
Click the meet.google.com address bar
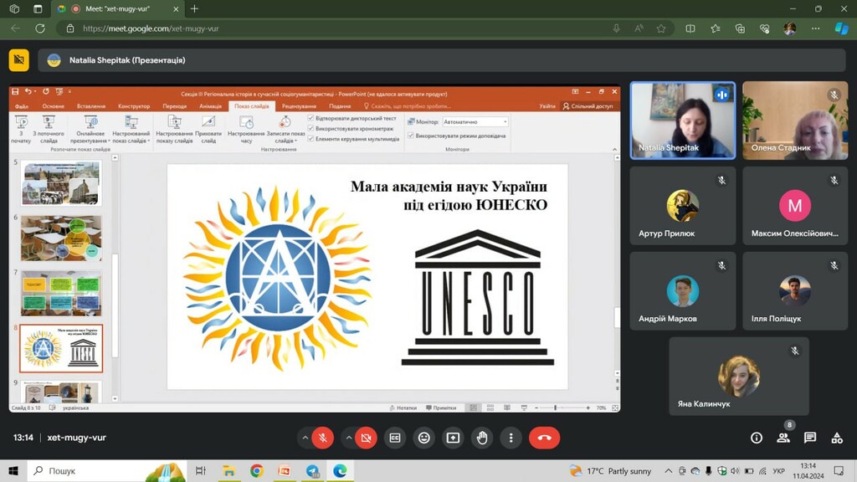[x=335, y=28]
